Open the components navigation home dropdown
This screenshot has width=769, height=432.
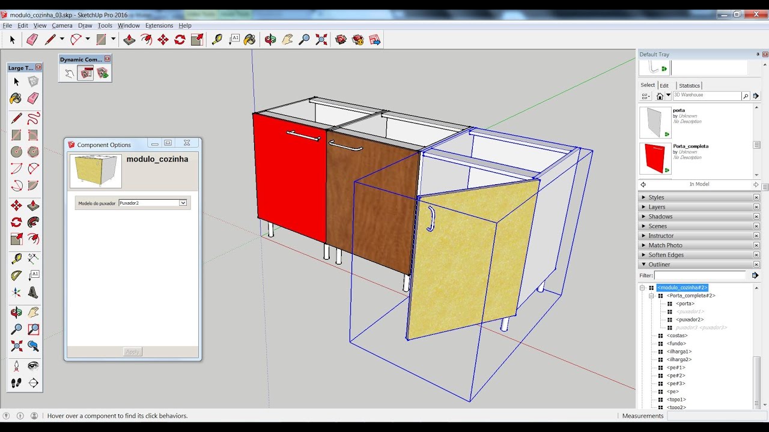coord(668,96)
